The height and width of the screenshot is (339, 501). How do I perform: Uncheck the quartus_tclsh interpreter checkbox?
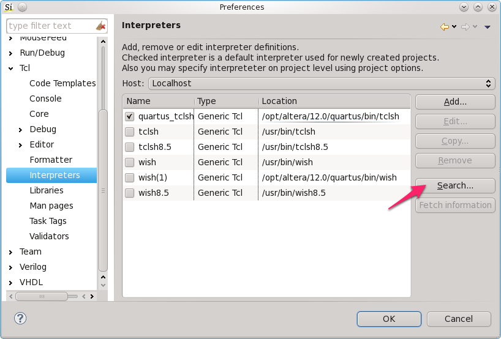(x=129, y=116)
